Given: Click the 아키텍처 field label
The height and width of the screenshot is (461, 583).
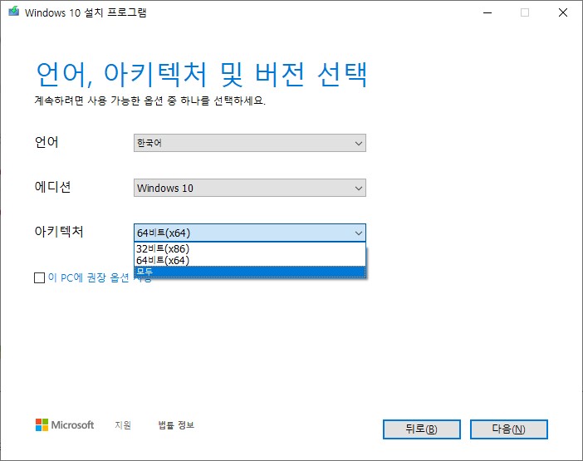Looking at the screenshot, I should tap(59, 232).
